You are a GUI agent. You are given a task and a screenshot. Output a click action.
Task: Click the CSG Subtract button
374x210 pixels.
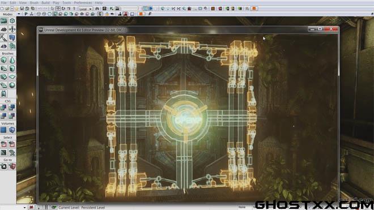(x=12, y=108)
